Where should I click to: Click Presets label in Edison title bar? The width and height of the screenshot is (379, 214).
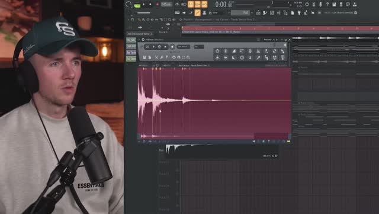tap(267, 39)
